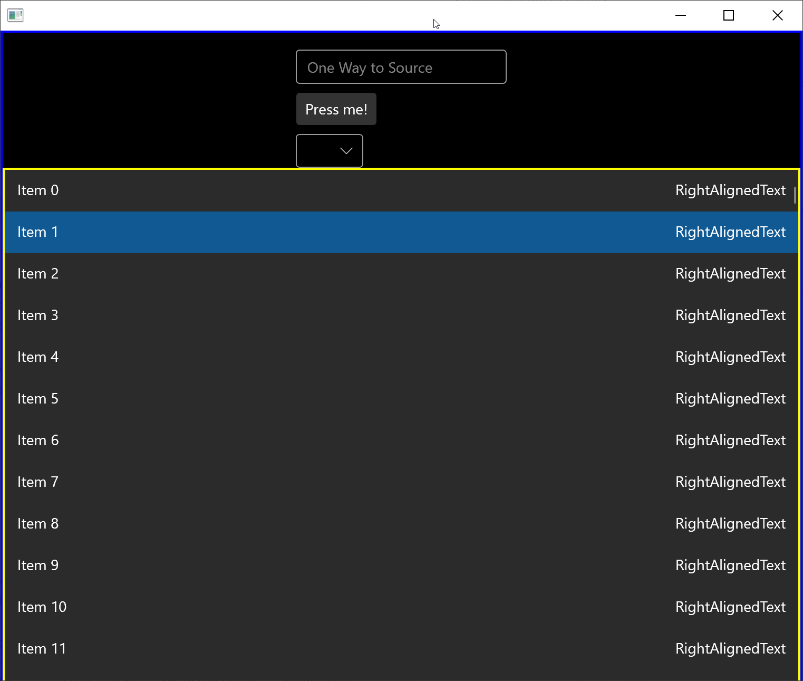Minimize the application window

pos(680,15)
